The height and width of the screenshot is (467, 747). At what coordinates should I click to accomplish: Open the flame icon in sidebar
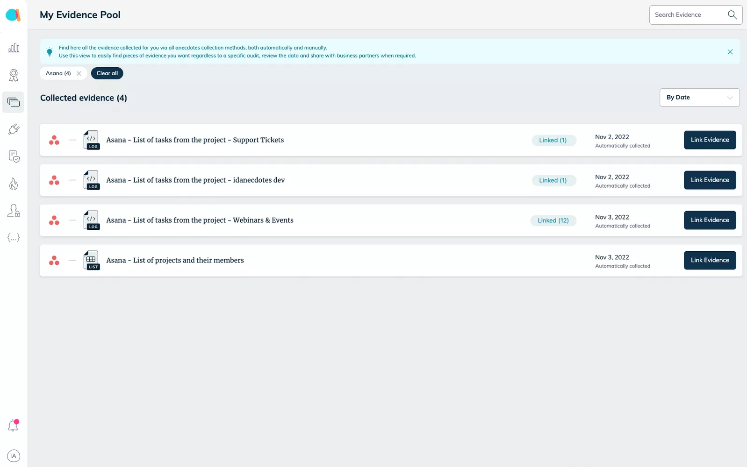[x=14, y=184]
